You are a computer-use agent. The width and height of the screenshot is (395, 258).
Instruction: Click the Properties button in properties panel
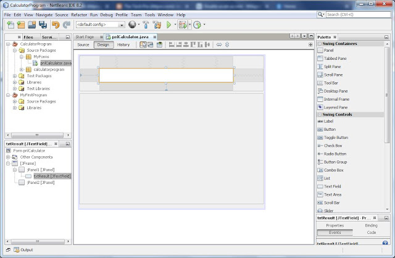coord(335,225)
